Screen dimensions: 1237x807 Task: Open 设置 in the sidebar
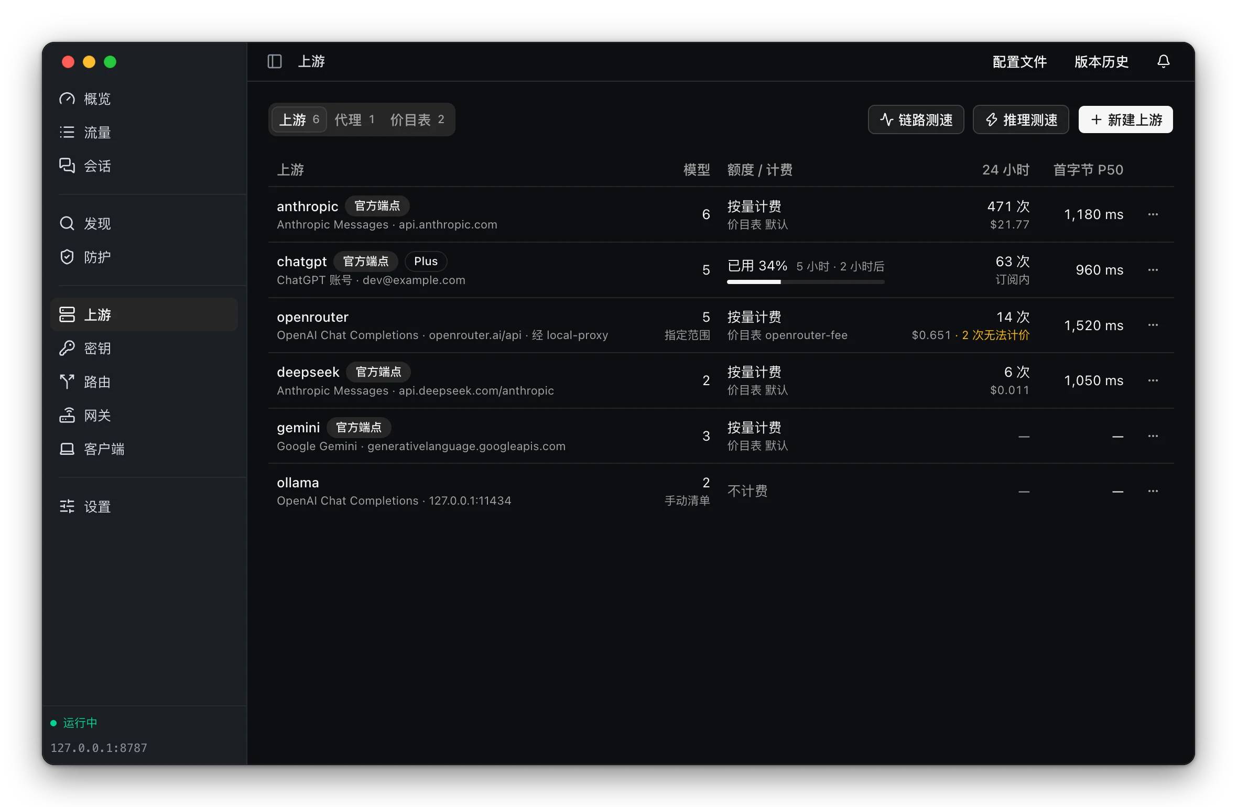[x=144, y=506]
